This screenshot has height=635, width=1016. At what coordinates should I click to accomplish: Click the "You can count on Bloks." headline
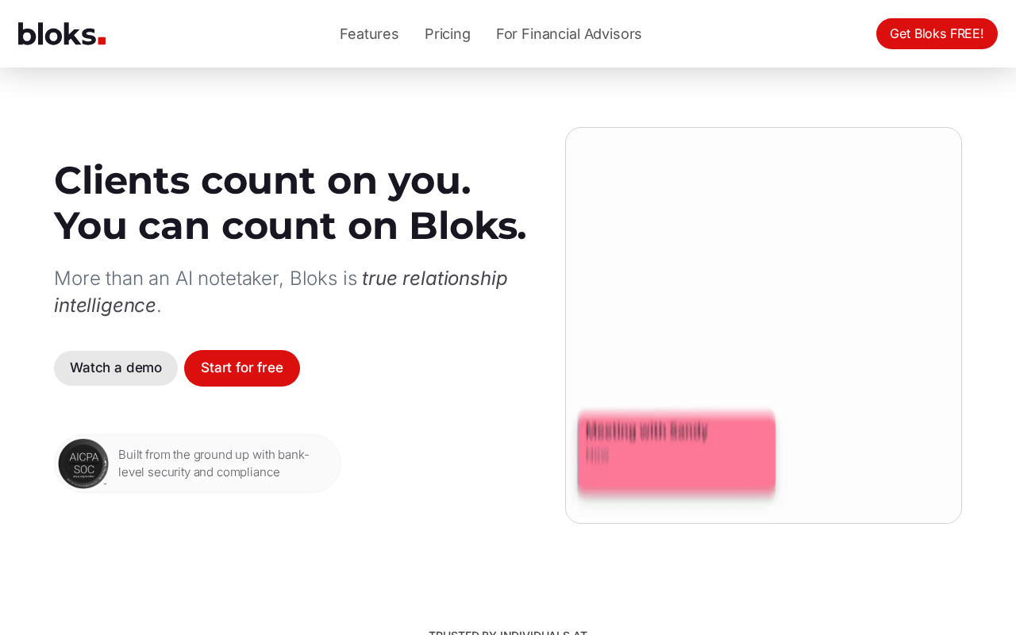click(x=290, y=225)
